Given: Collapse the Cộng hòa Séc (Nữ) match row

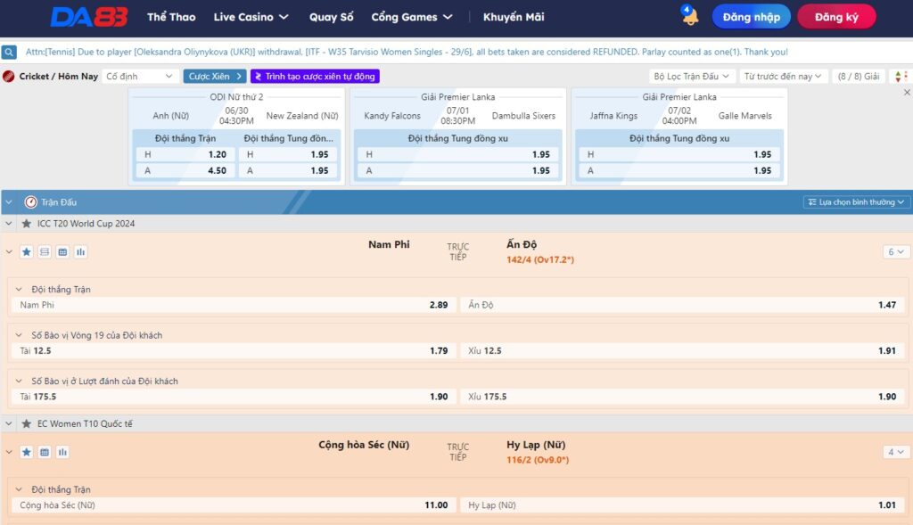Looking at the screenshot, I should (9, 452).
